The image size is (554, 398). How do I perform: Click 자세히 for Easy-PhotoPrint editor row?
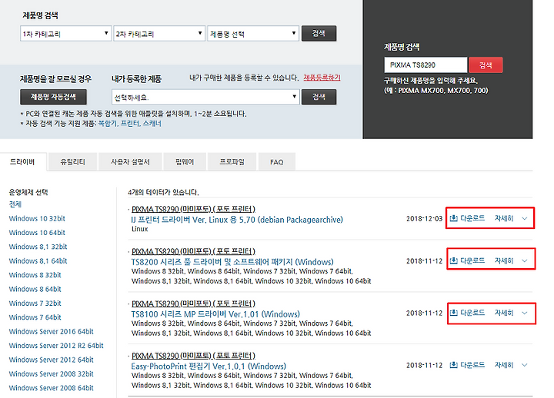click(x=504, y=365)
